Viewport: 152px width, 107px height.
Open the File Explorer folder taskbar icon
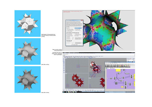(69, 92)
